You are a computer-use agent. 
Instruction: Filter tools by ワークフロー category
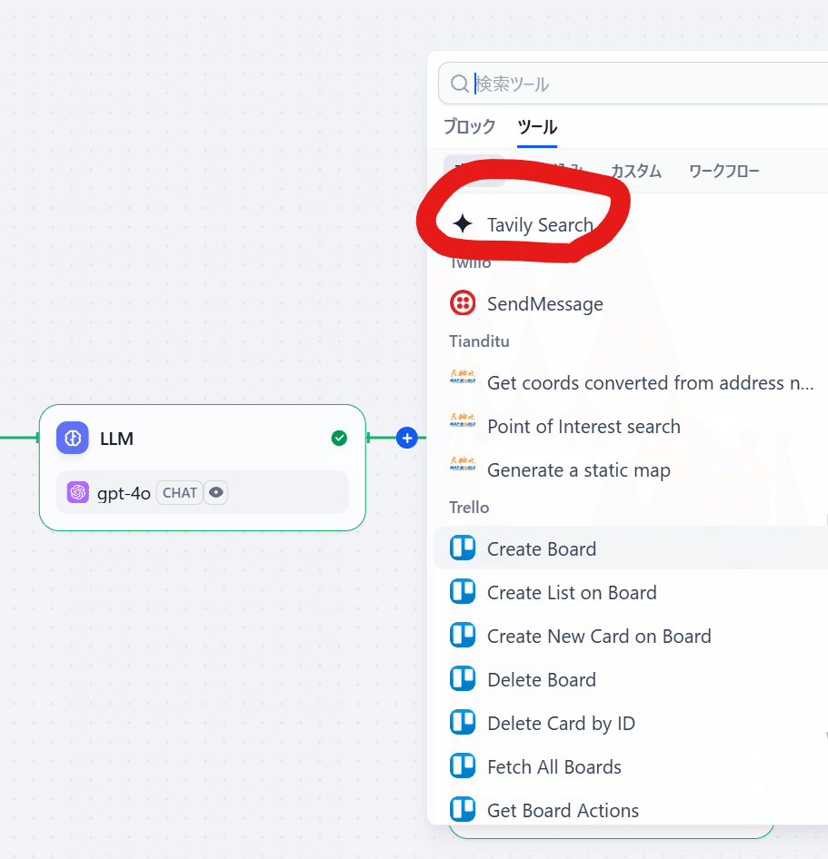pyautogui.click(x=723, y=172)
